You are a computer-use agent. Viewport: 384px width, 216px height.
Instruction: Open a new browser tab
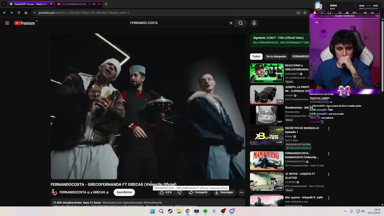coord(106,4)
